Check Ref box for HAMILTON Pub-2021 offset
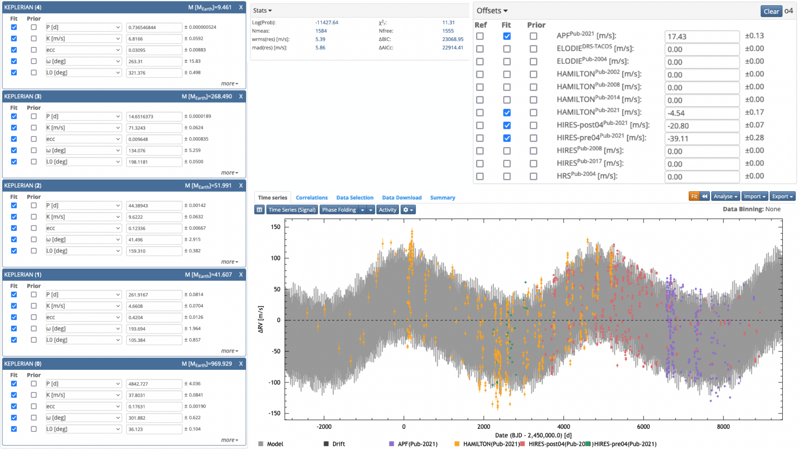Viewport: 800px width, 450px height. pyautogui.click(x=480, y=113)
